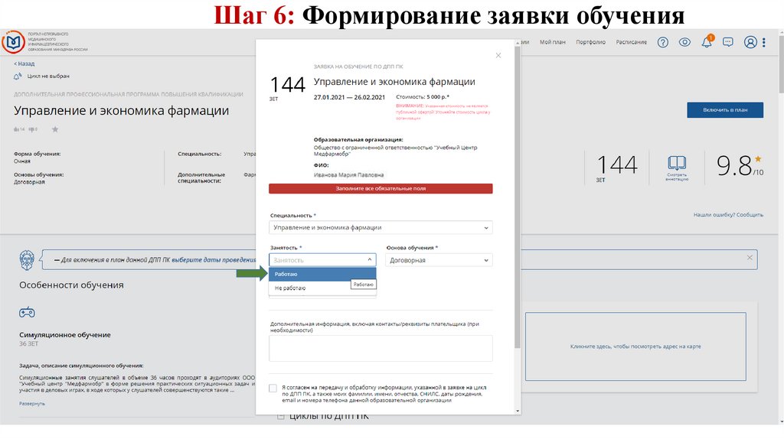Open the notifications bell icon

point(707,42)
